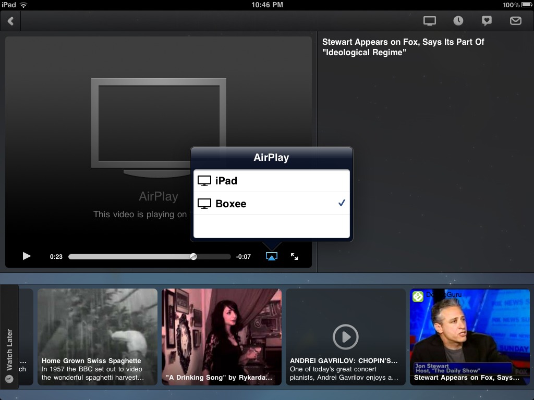534x400 pixels.
Task: Tap the heart speech bubble icon
Action: [x=487, y=21]
